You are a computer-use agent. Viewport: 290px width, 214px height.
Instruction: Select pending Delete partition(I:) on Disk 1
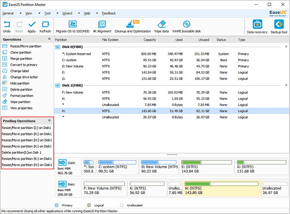(x=22, y=153)
